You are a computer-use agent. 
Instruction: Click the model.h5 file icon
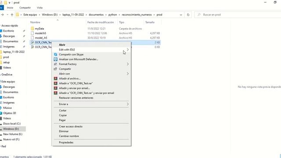coord(32,33)
